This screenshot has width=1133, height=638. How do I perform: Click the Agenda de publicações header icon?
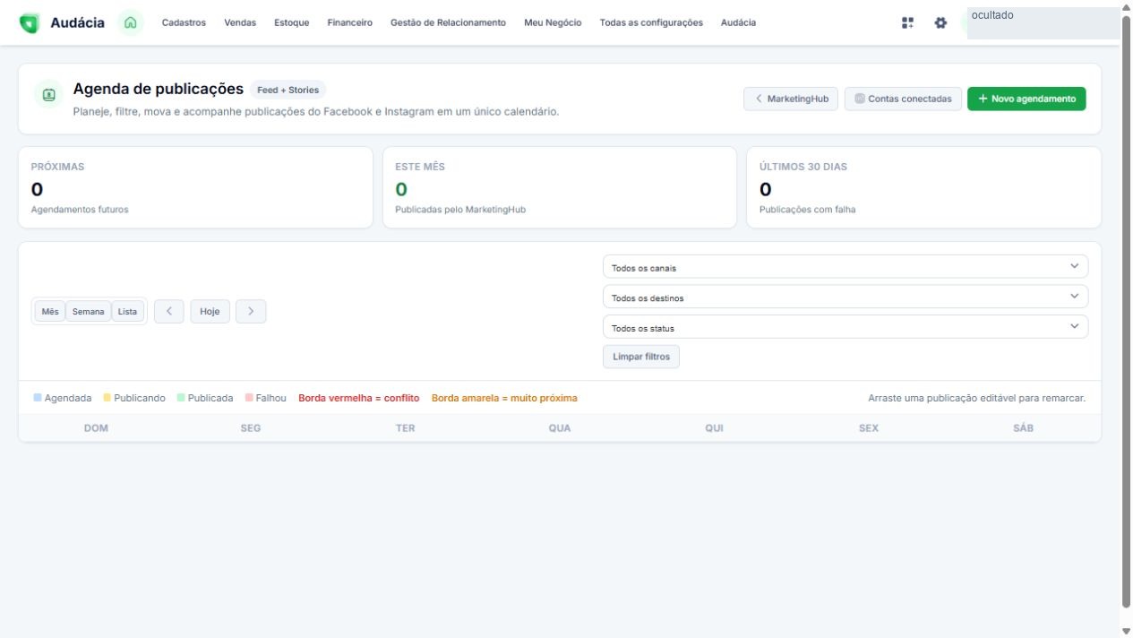point(48,94)
